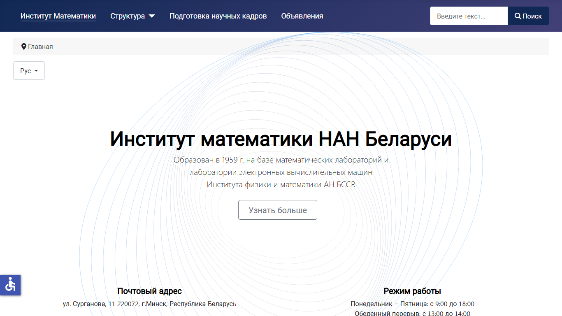Click the Институт математики НАН Беларуси heading
The image size is (562, 316).
281,139
